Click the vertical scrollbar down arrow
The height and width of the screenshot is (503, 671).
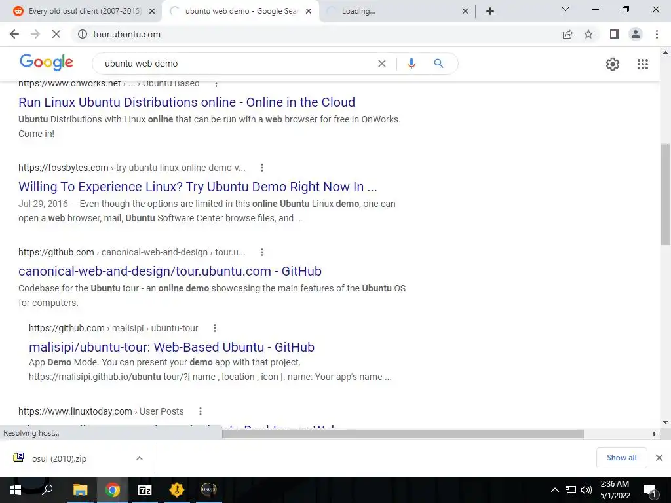click(666, 422)
